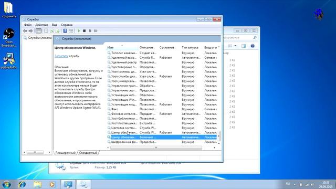Viewport: 336px width, 189px height.
Task: Select the Хост поставщика... service row
Action: (x=162, y=123)
